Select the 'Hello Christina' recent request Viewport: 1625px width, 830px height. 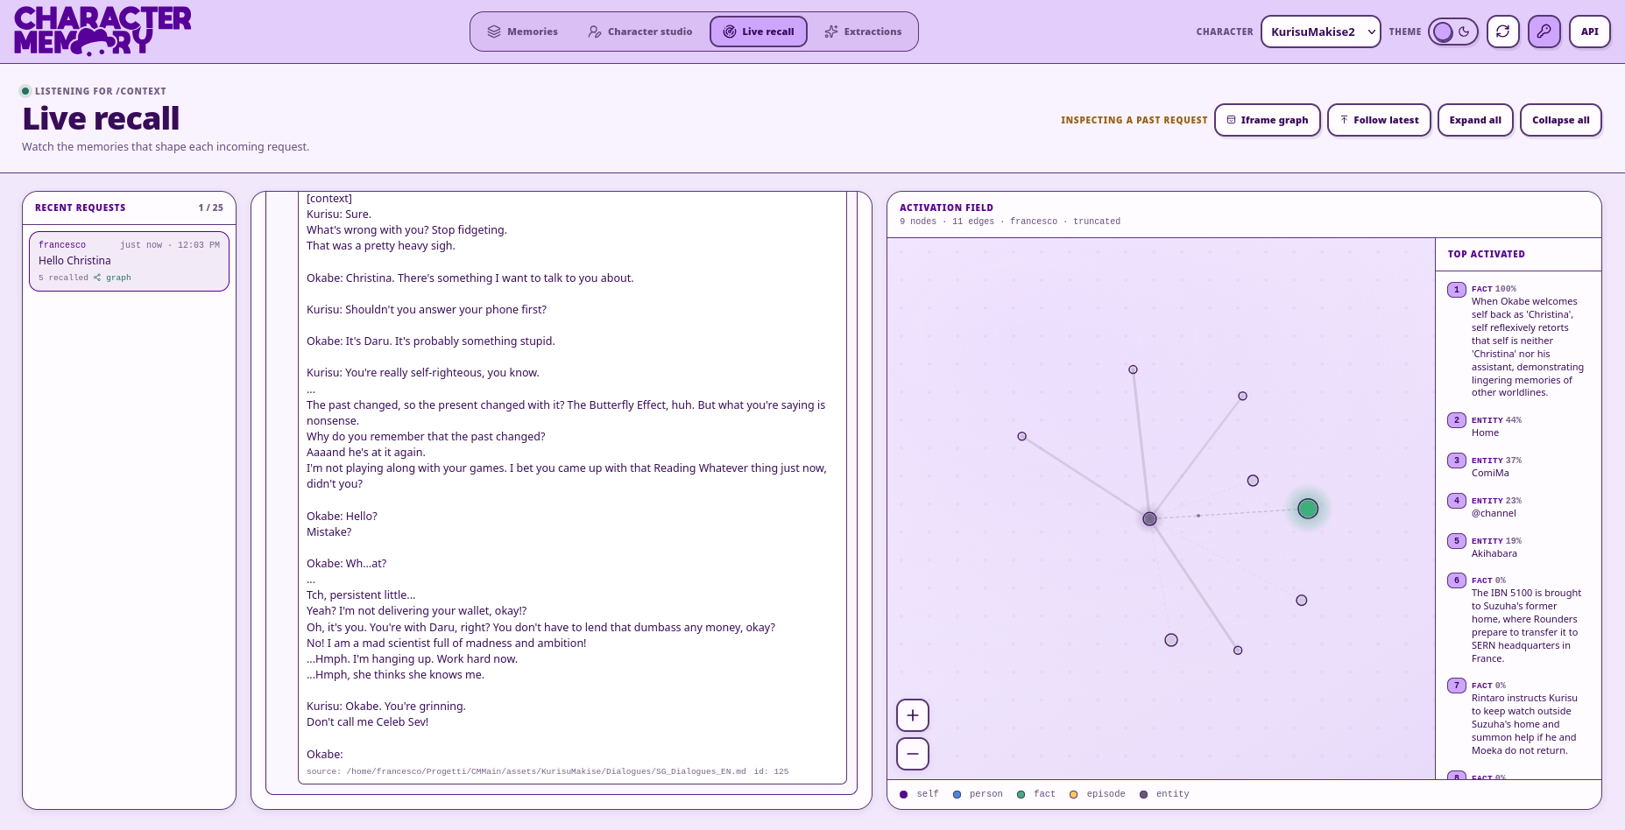click(129, 261)
